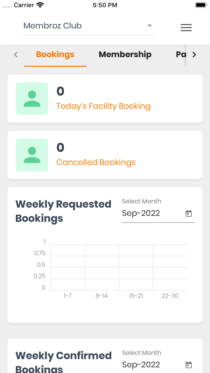Screen dimensions: 210x373
Task: Tap the battery indicator in the status bar
Action: pos(200,4)
